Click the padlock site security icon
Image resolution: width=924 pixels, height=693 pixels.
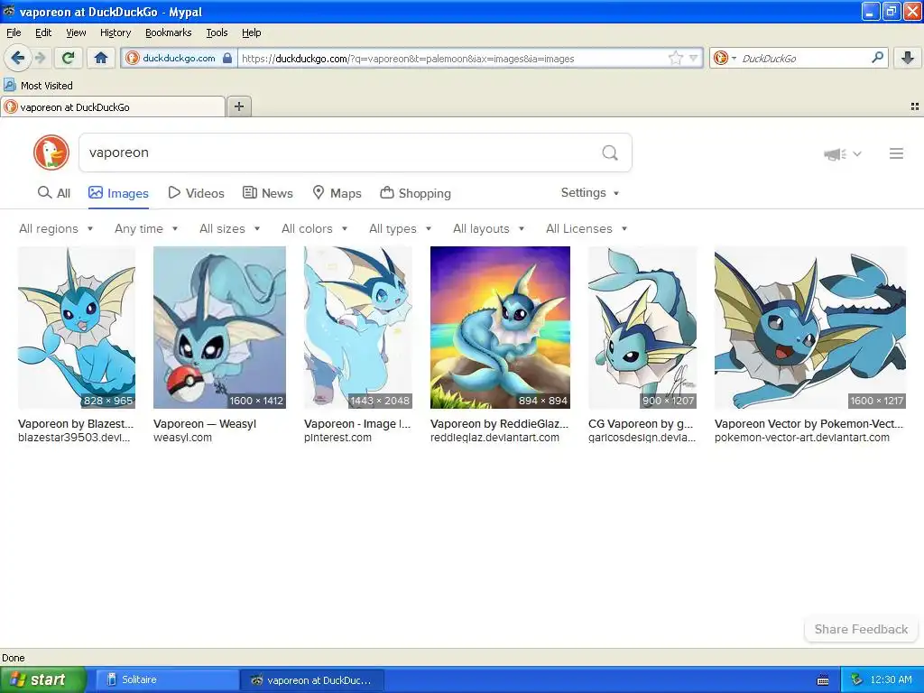point(227,58)
